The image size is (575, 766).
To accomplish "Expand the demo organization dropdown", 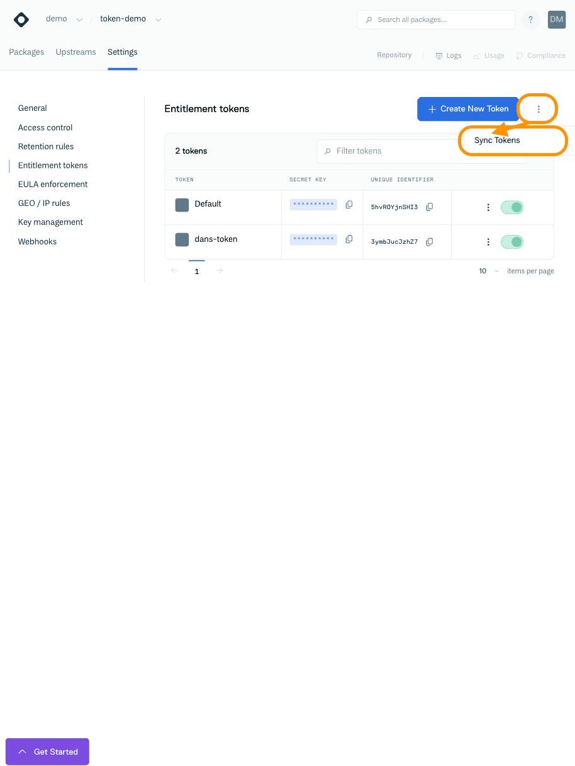I will pos(80,19).
